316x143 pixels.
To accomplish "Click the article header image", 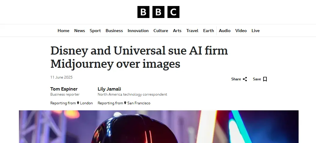I will [x=159, y=127].
